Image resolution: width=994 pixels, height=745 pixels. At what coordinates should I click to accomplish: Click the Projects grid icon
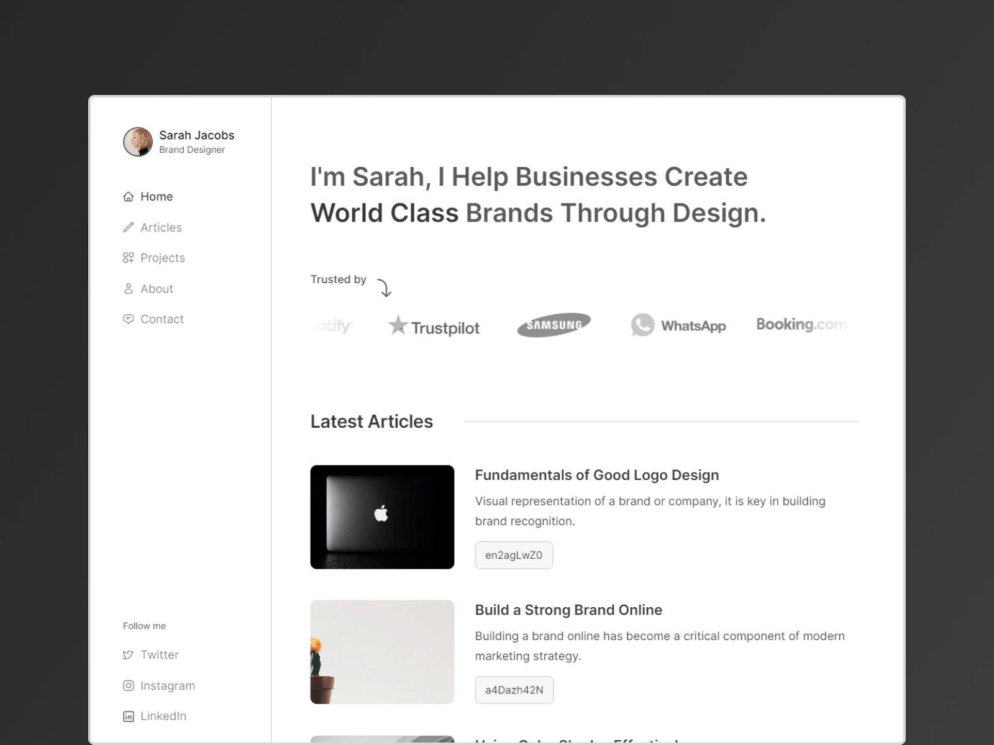click(129, 258)
